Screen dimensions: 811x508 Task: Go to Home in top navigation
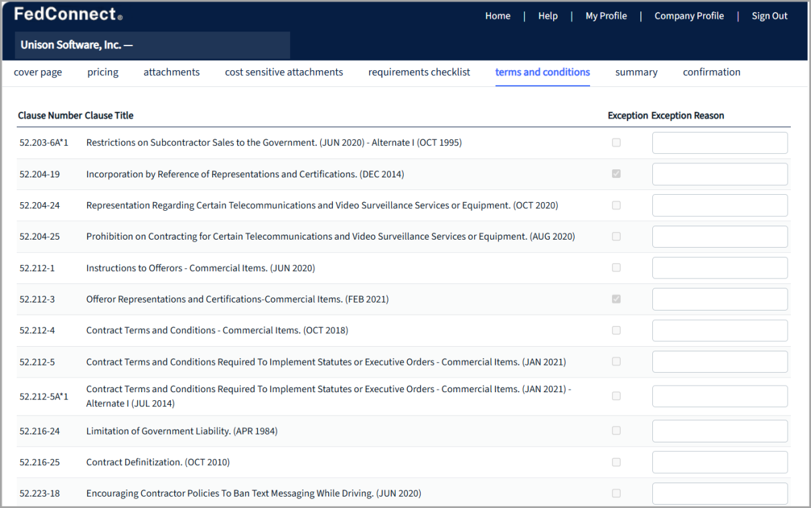(x=498, y=16)
